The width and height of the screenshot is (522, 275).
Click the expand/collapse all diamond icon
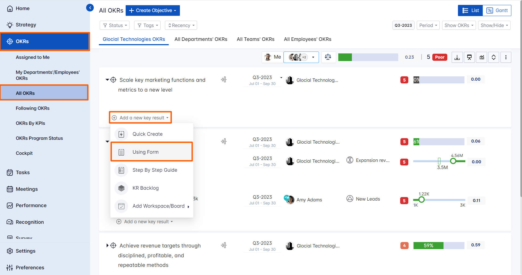pos(493,57)
